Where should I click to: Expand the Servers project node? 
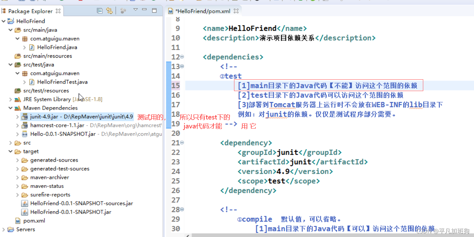(x=3, y=229)
